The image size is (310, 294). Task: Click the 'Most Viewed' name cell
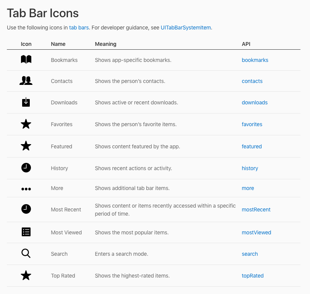coord(66,232)
